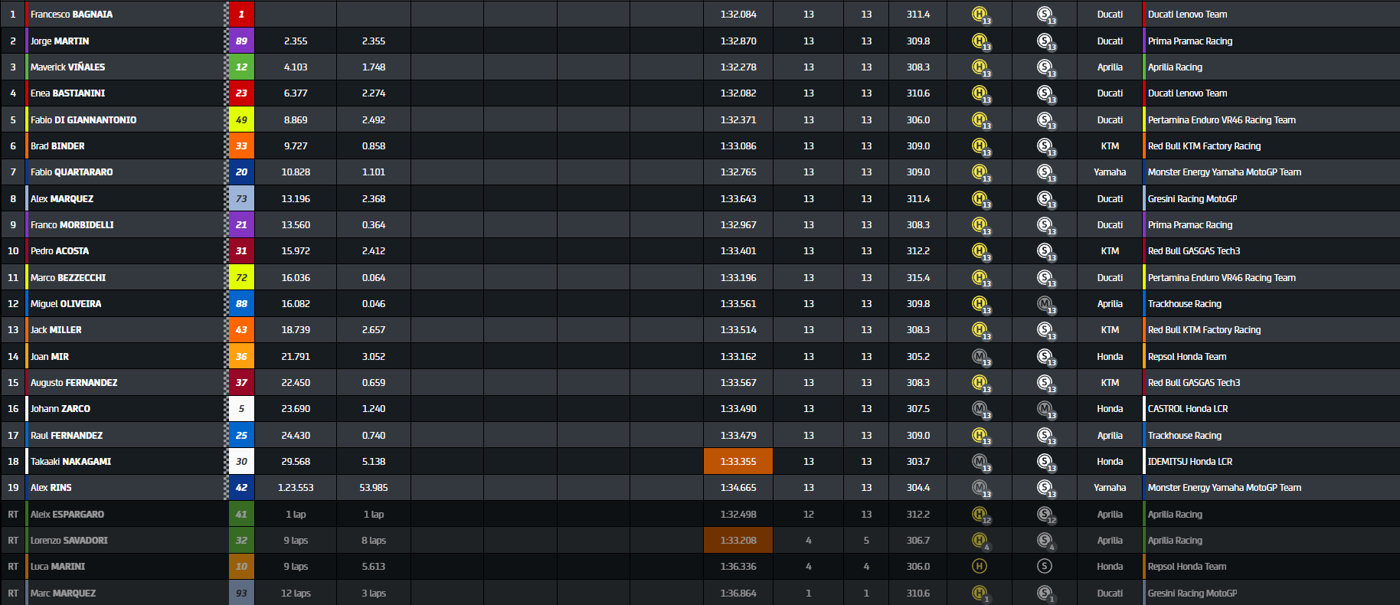The width and height of the screenshot is (1400, 605).
Task: Select rider name Jorge MARTIN
Action: tap(60, 41)
